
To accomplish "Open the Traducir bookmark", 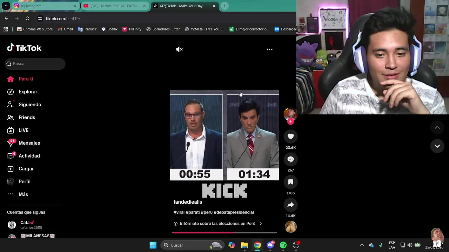I will pyautogui.click(x=87, y=29).
